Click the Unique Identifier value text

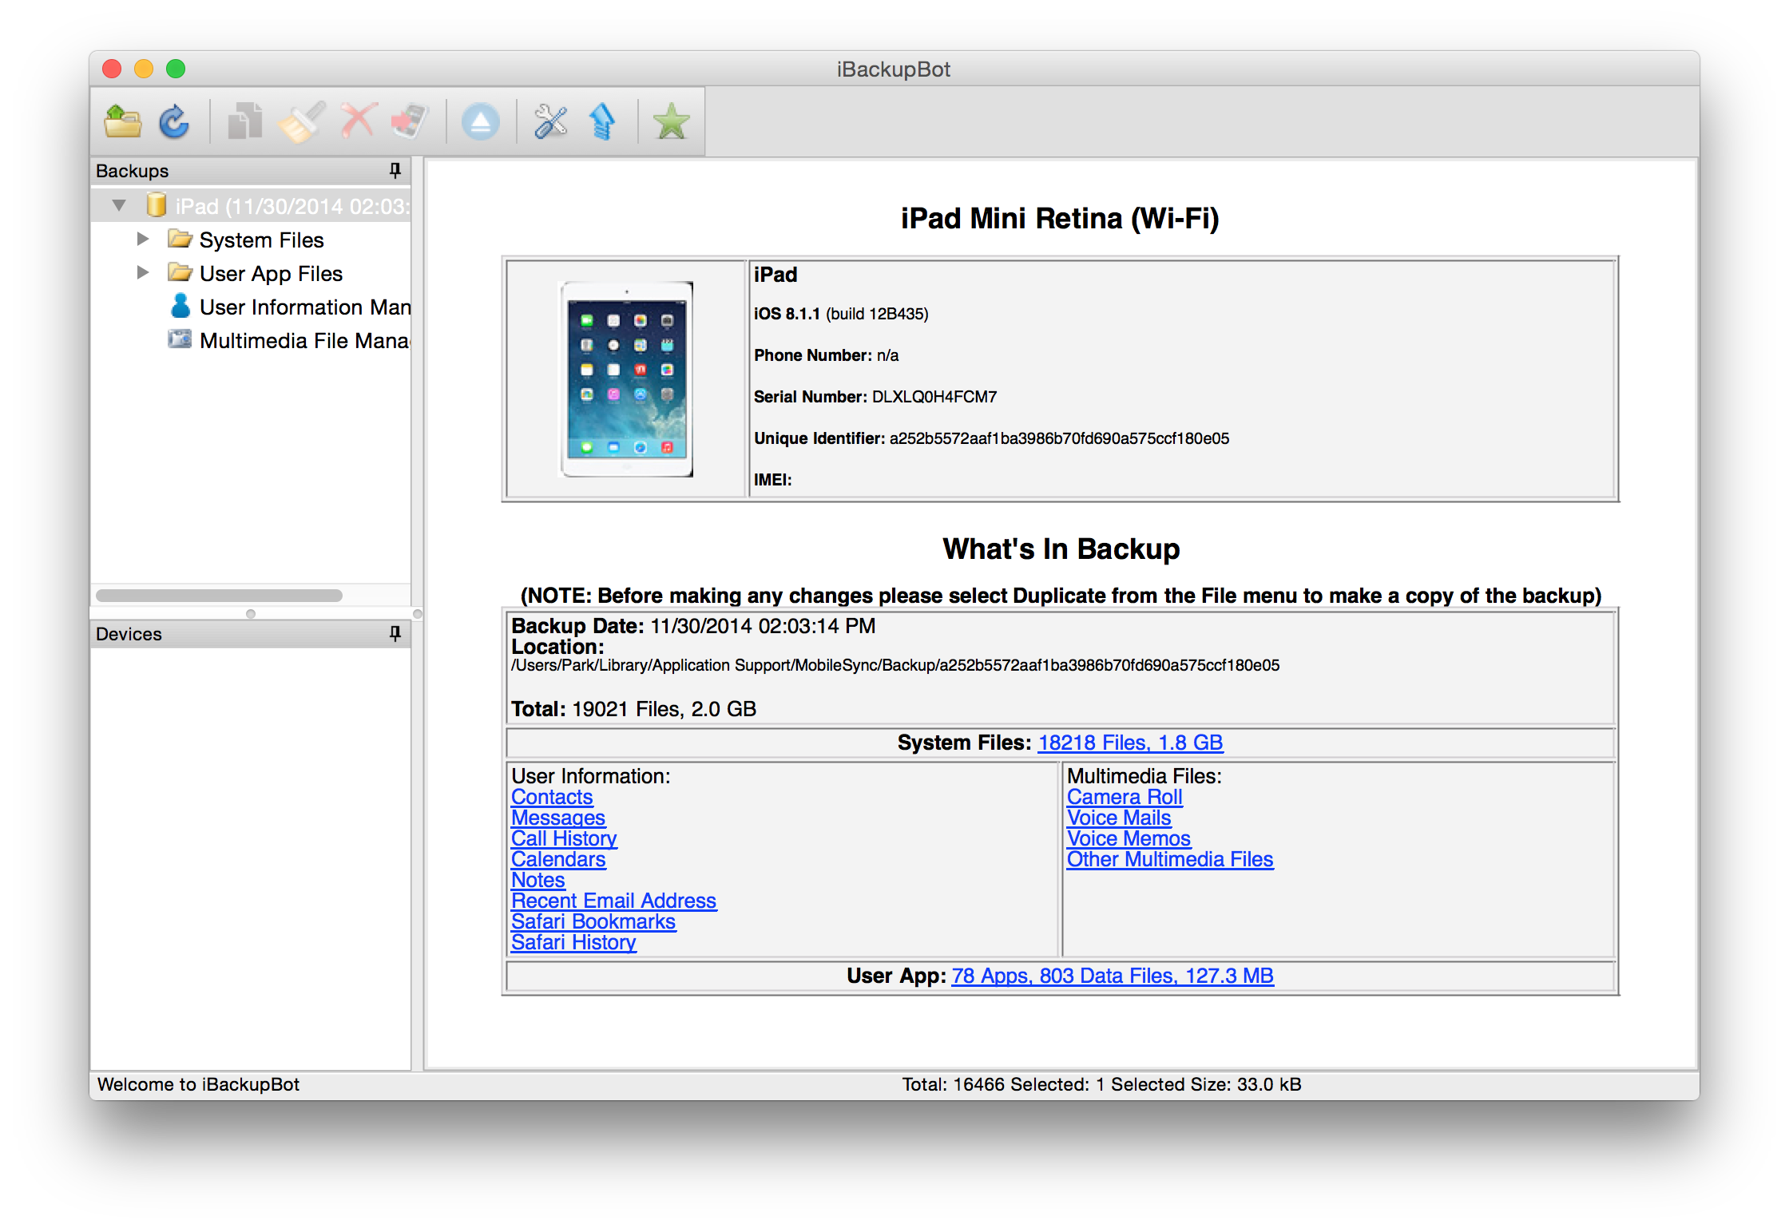point(1059,438)
